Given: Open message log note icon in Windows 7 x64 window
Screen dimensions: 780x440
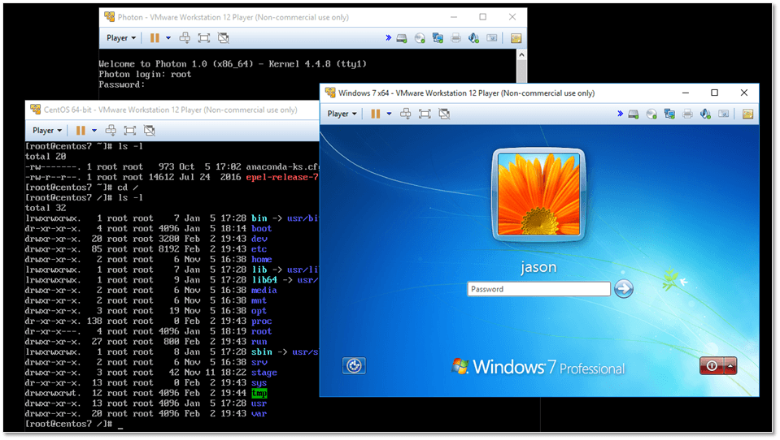Looking at the screenshot, I should tap(747, 114).
